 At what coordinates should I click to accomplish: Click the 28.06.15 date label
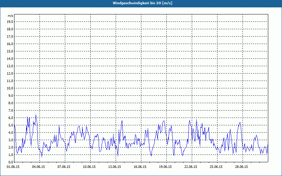pyautogui.click(x=241, y=166)
